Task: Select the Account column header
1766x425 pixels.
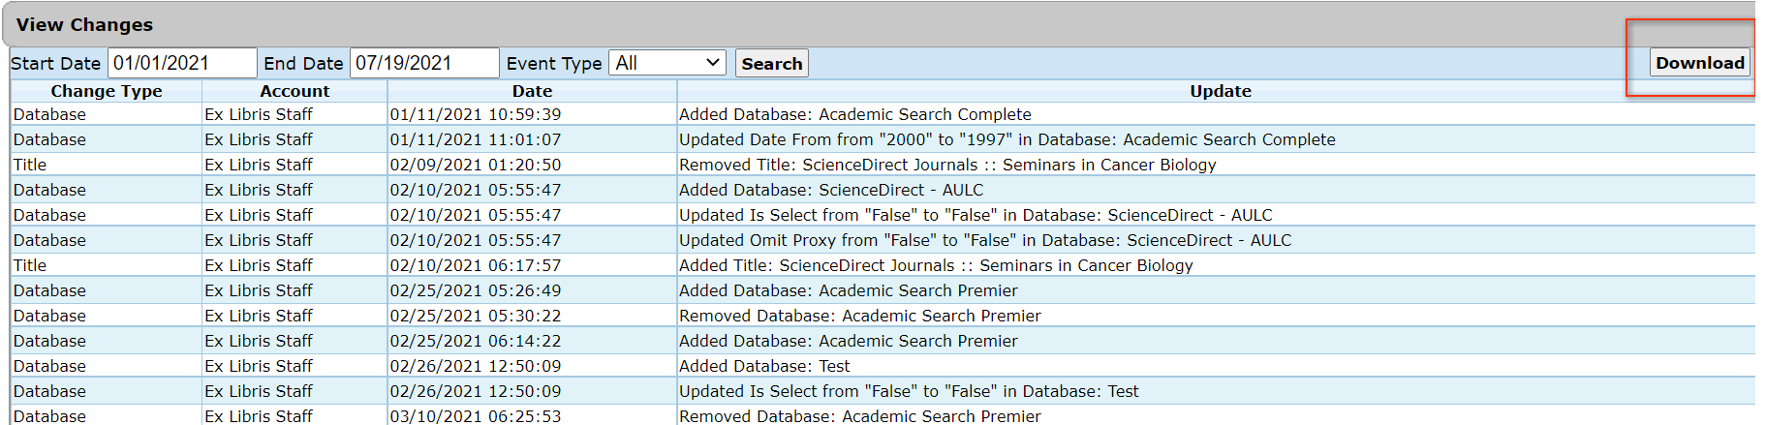Action: (x=294, y=91)
